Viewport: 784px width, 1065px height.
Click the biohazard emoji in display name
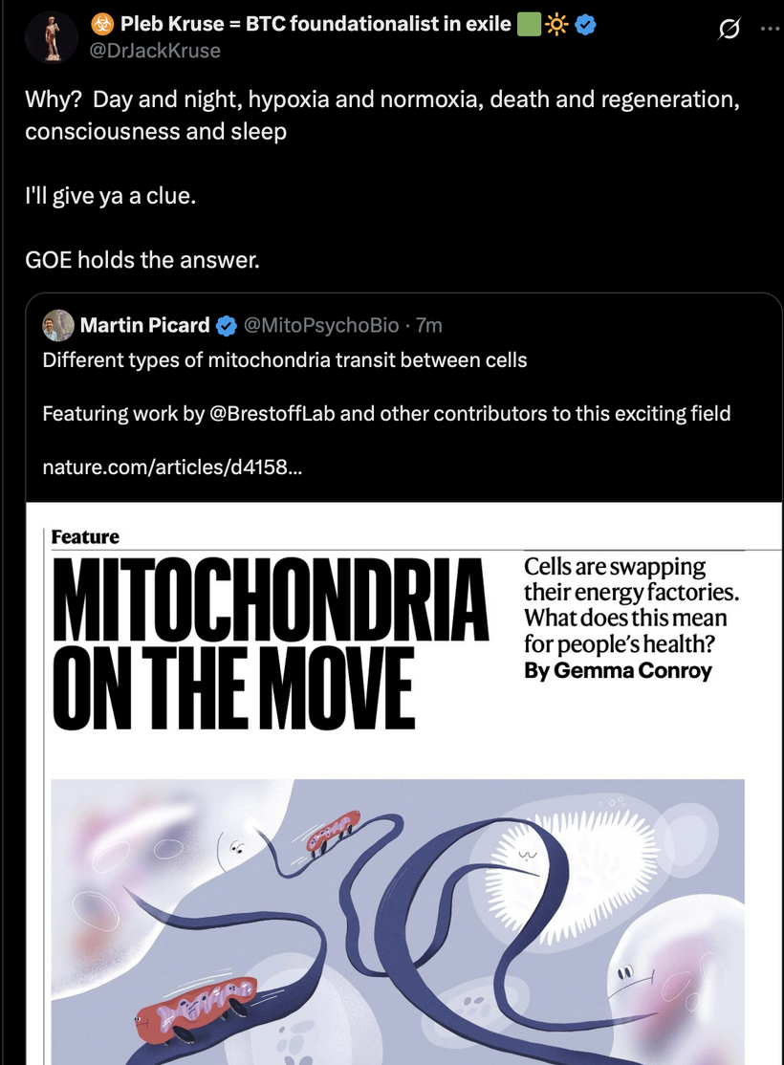102,25
